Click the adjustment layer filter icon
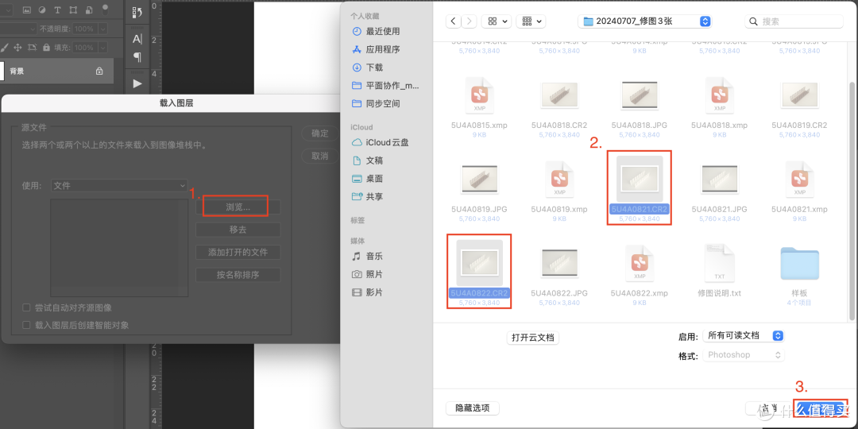This screenshot has height=429, width=858. pos(42,10)
